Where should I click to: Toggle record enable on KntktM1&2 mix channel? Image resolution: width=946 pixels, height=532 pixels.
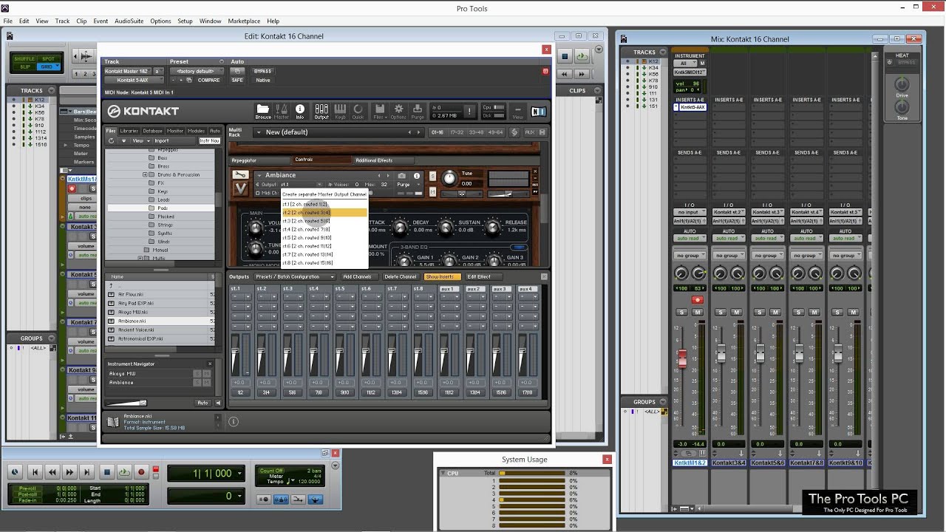tap(697, 299)
